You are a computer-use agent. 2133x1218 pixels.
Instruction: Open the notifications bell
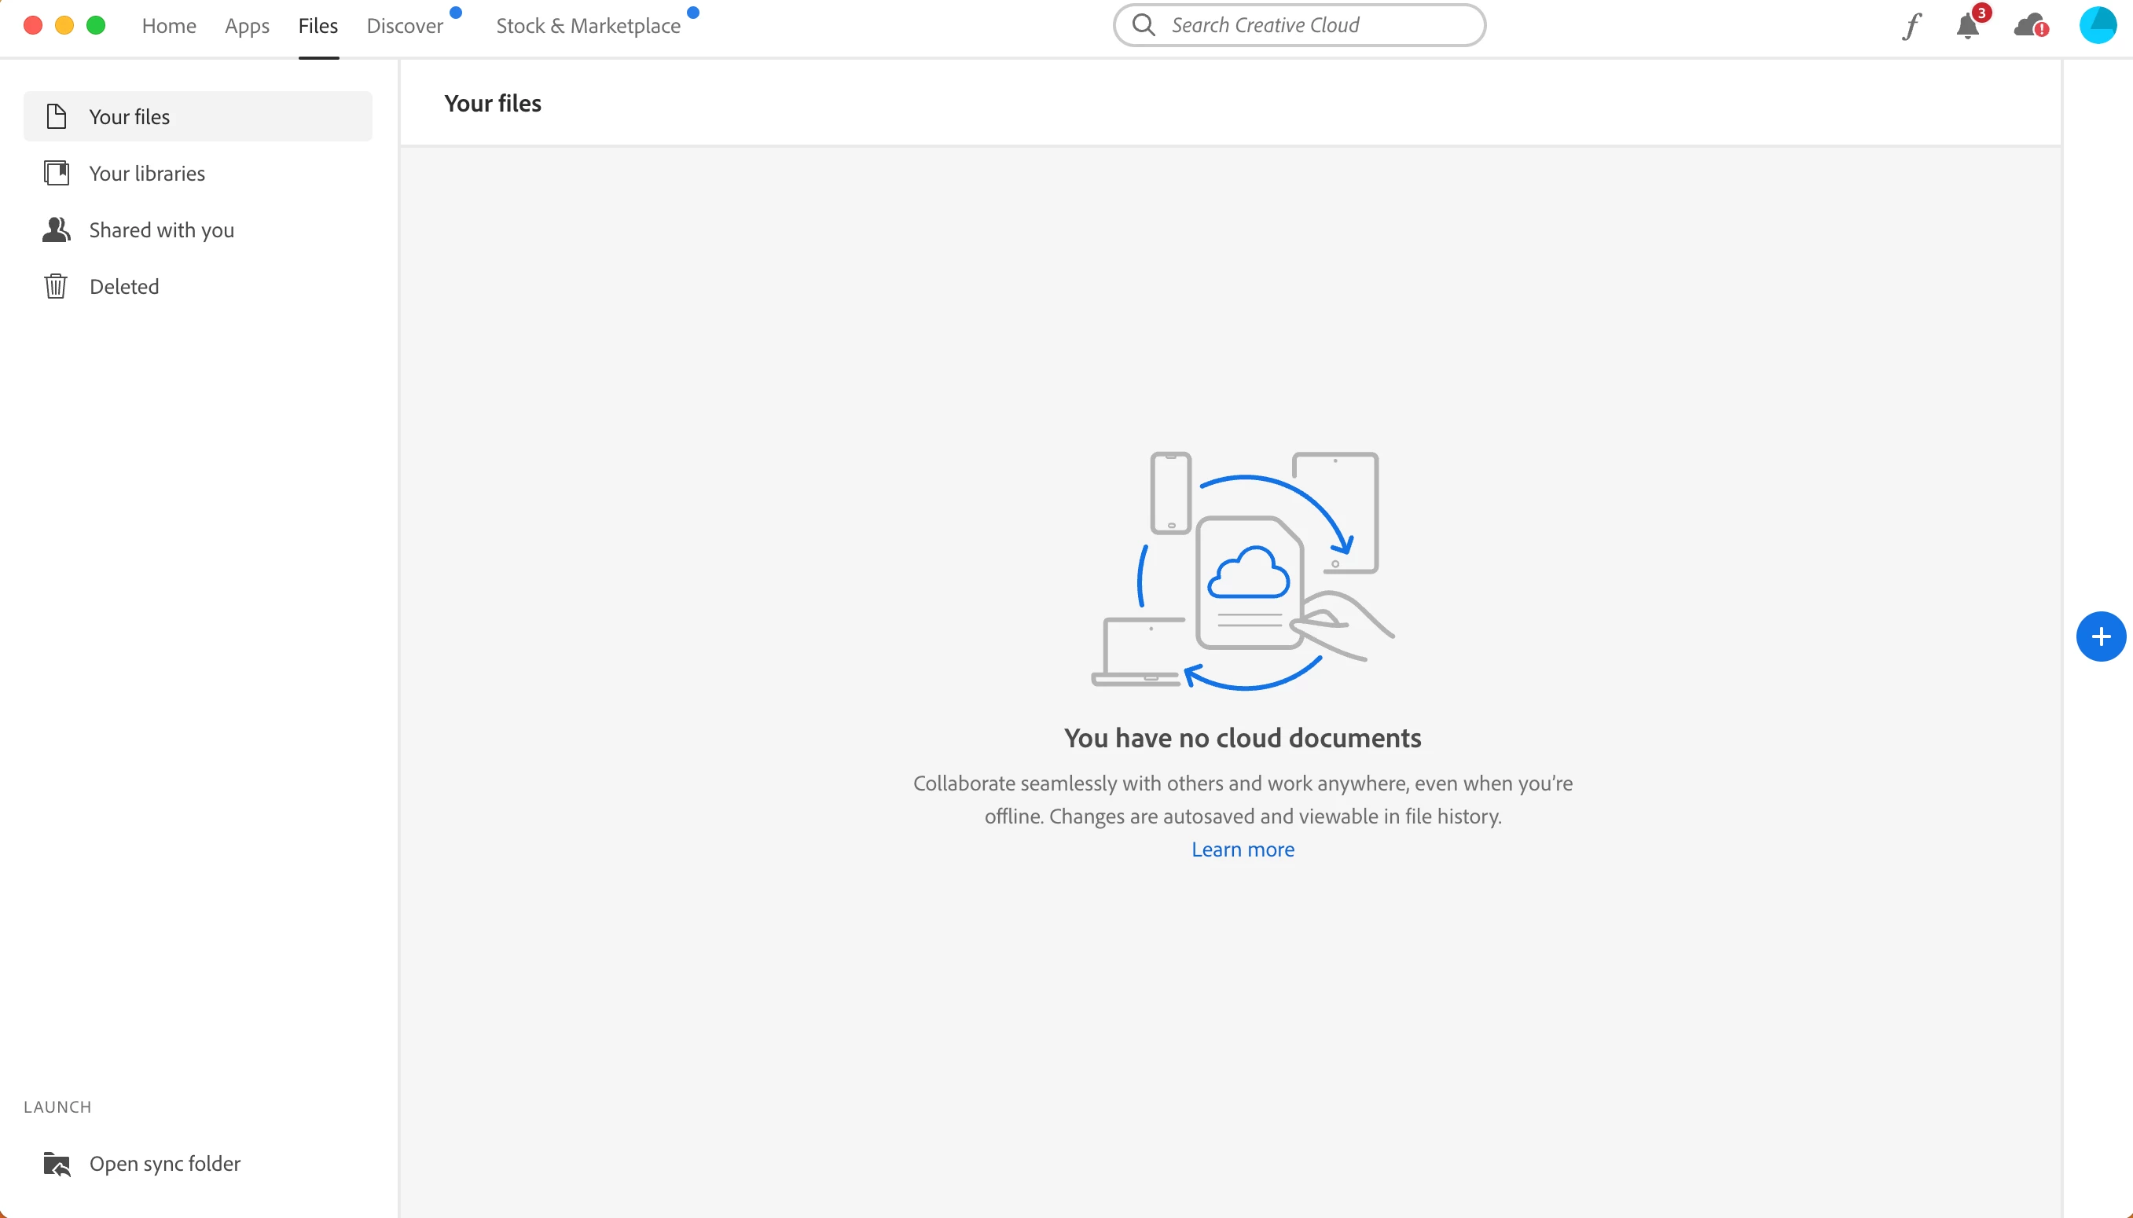[1967, 26]
